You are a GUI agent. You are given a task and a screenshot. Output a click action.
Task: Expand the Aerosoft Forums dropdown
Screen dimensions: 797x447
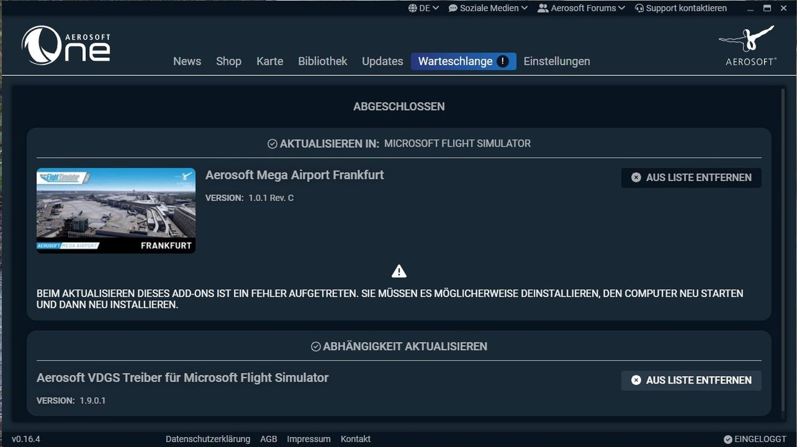(x=582, y=8)
